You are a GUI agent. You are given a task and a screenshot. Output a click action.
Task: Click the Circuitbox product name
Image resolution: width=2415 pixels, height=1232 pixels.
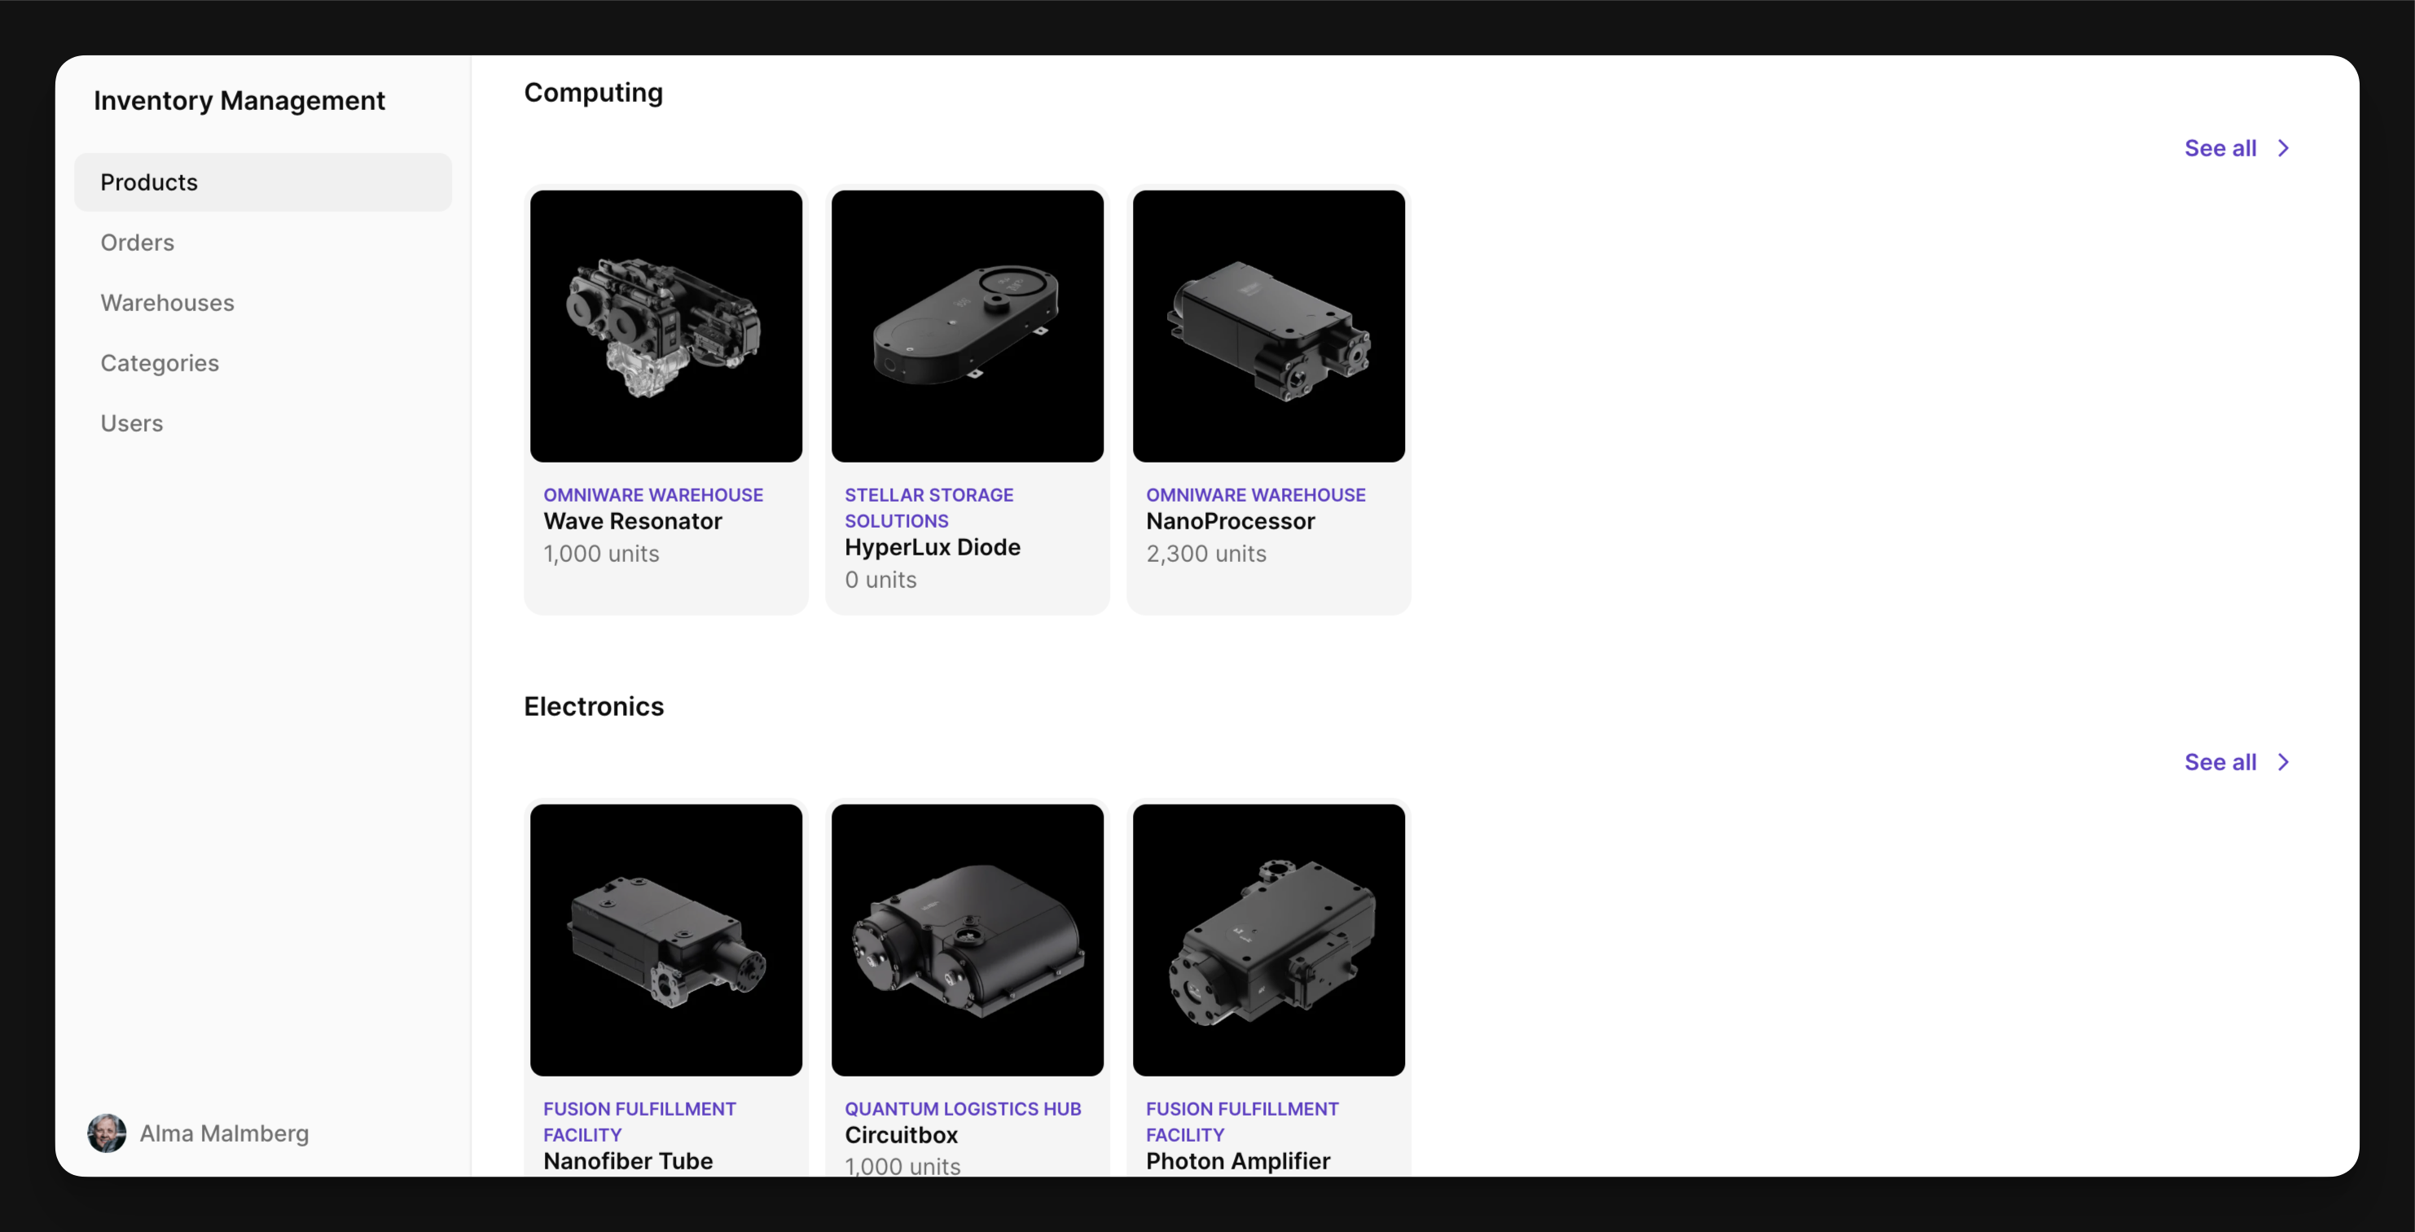[901, 1135]
